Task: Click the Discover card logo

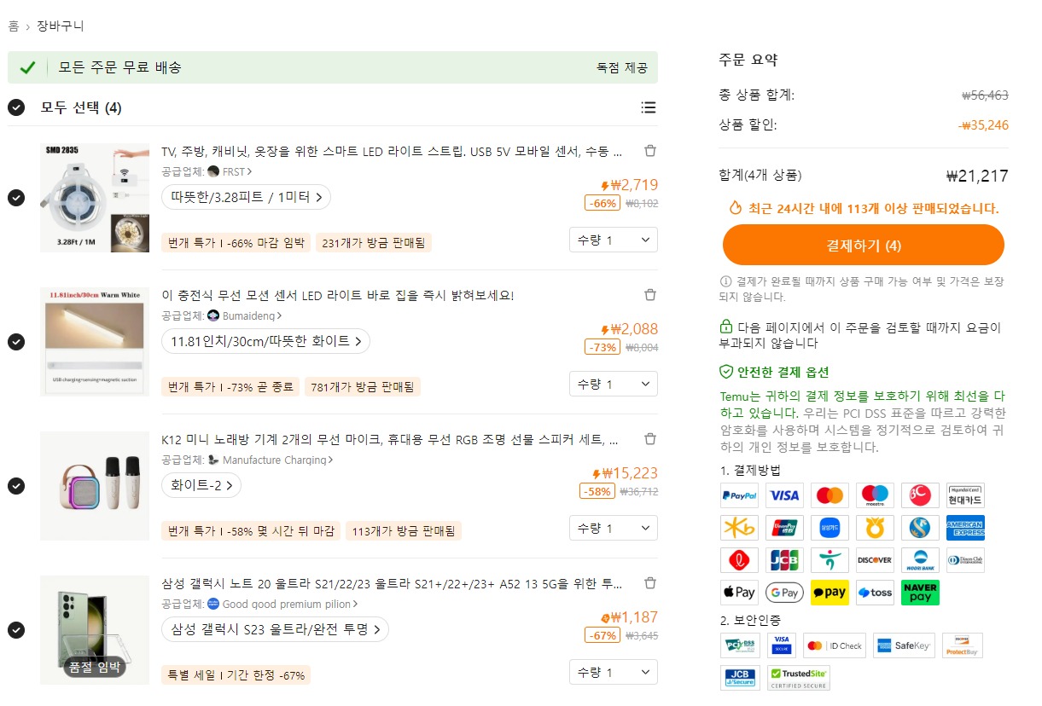Action: point(875,560)
